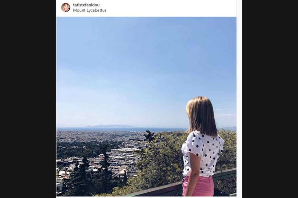Screen dimensions: 298x198
Task: Open the tatistefanidou username link
Action: pos(86,5)
